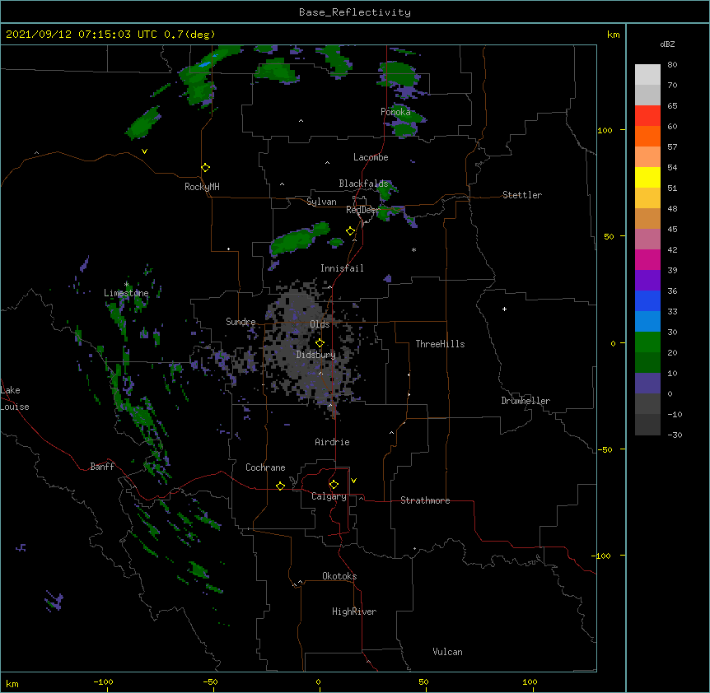Click the RockyMH label
This screenshot has height=693, width=710.
tap(202, 187)
